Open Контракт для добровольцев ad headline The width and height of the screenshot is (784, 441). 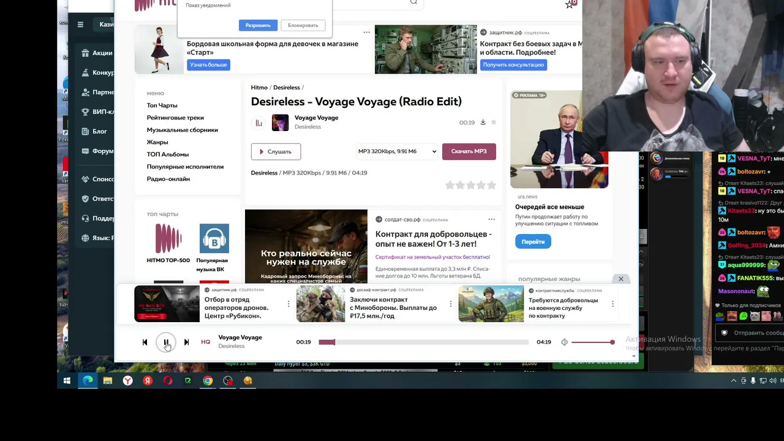[x=434, y=239]
